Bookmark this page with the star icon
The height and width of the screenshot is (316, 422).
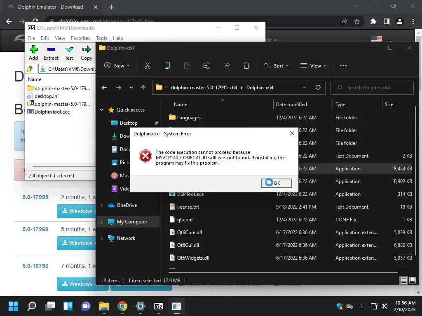[x=356, y=21]
